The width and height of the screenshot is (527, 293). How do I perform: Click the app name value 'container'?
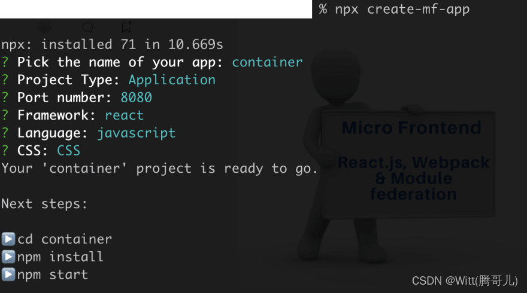268,62
